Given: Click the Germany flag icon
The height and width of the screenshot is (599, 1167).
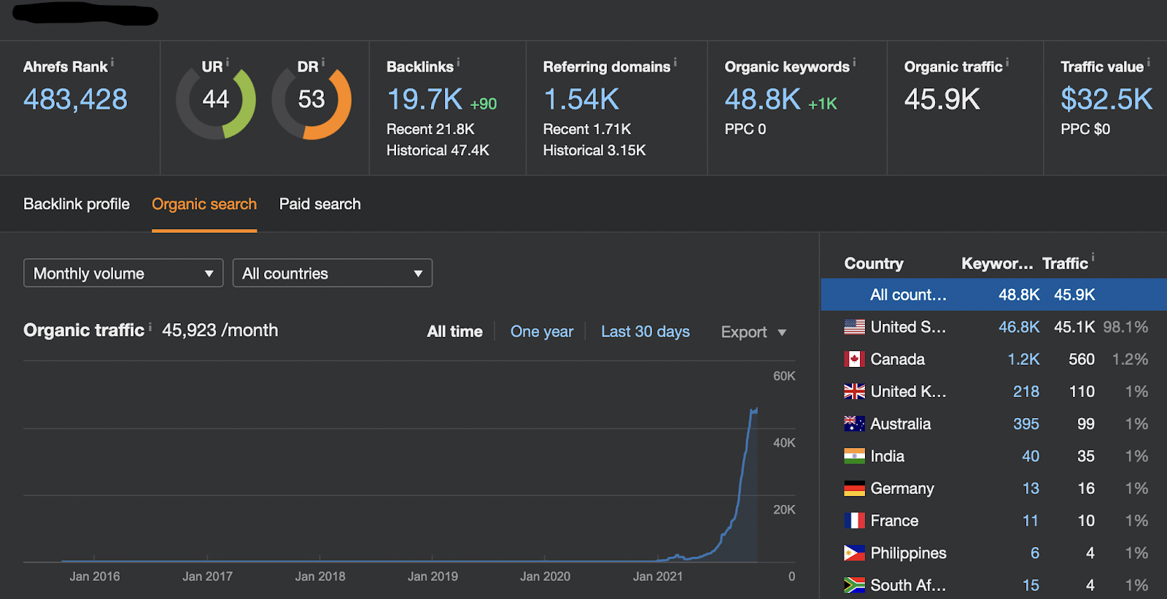Looking at the screenshot, I should pyautogui.click(x=854, y=488).
